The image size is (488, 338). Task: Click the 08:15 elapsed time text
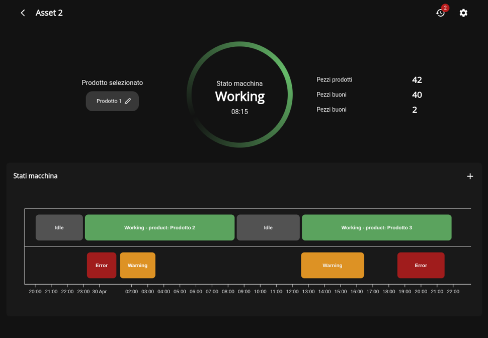[239, 112]
